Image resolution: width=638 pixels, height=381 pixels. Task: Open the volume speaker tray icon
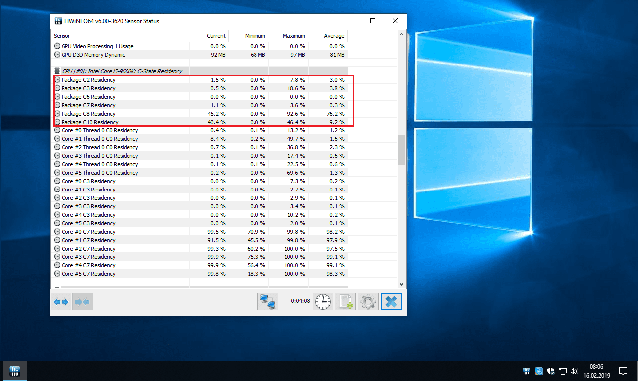click(574, 371)
